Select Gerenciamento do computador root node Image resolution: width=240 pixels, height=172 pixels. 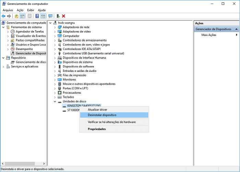[26, 23]
